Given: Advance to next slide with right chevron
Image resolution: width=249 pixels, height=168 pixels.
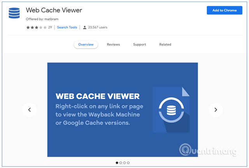Looking at the screenshot, I should click(216, 110).
